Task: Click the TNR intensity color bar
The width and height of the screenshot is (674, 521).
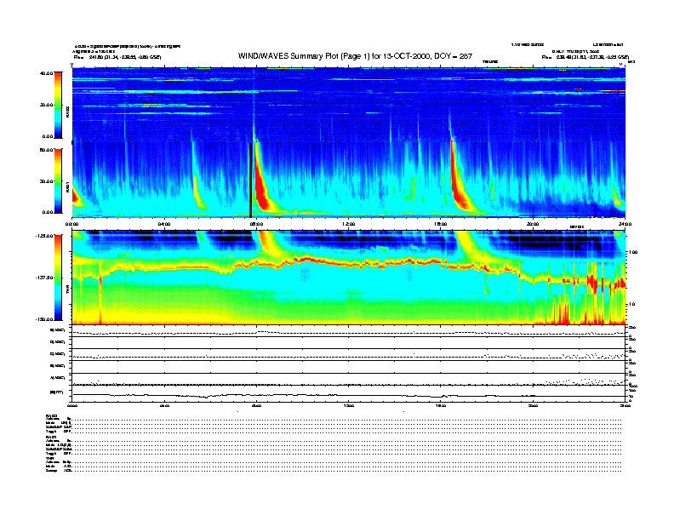Action: (x=58, y=278)
